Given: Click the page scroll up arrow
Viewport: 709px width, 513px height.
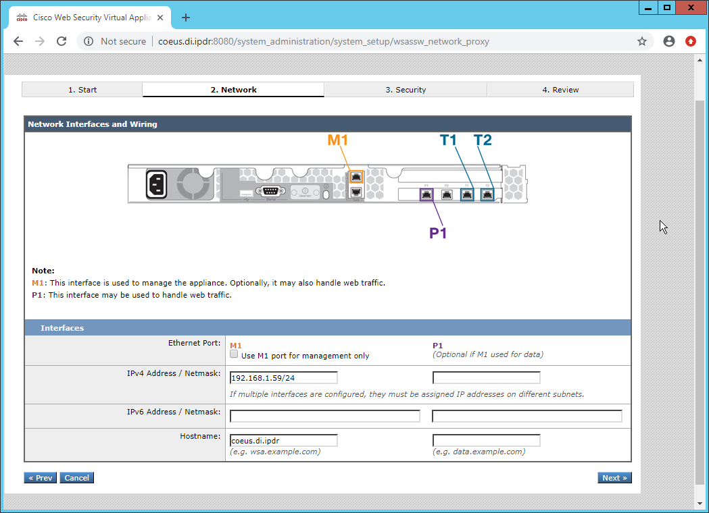Looking at the screenshot, I should tap(700, 59).
